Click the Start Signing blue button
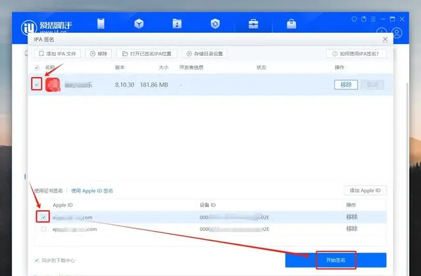Image resolution: width=421 pixels, height=276 pixels. (335, 260)
